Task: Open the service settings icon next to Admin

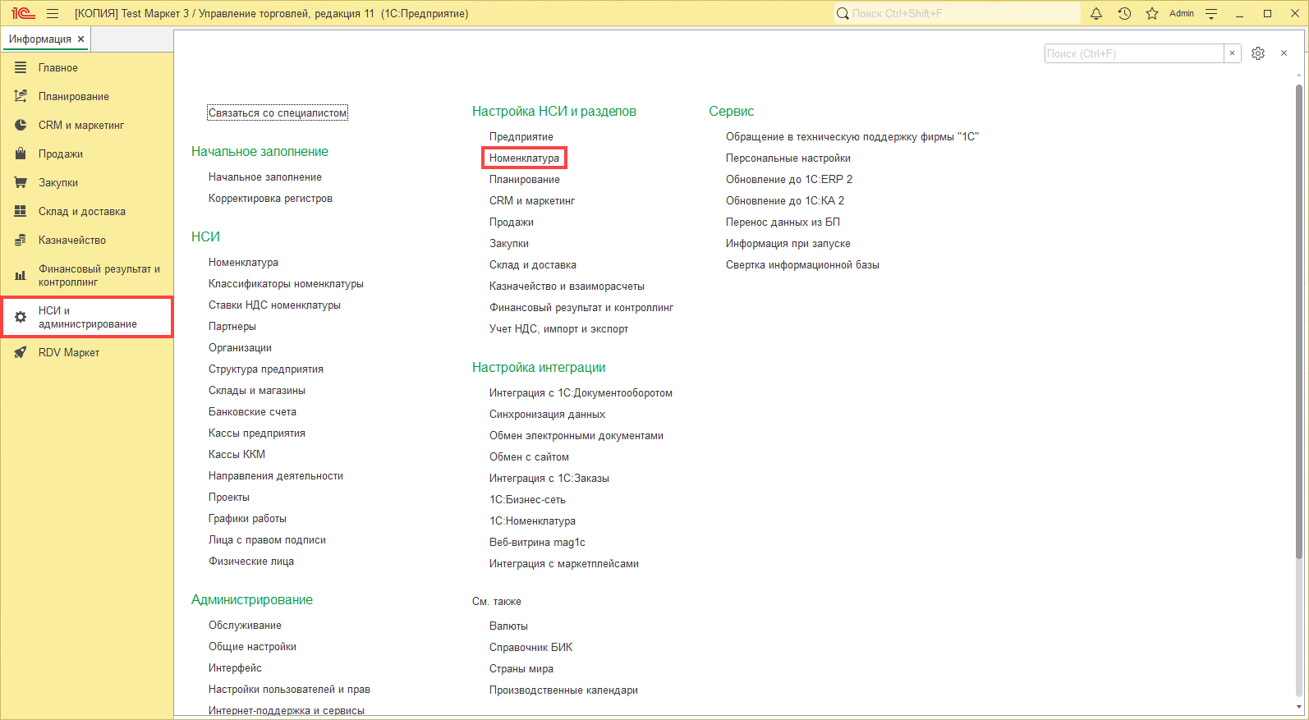Action: 1211,13
